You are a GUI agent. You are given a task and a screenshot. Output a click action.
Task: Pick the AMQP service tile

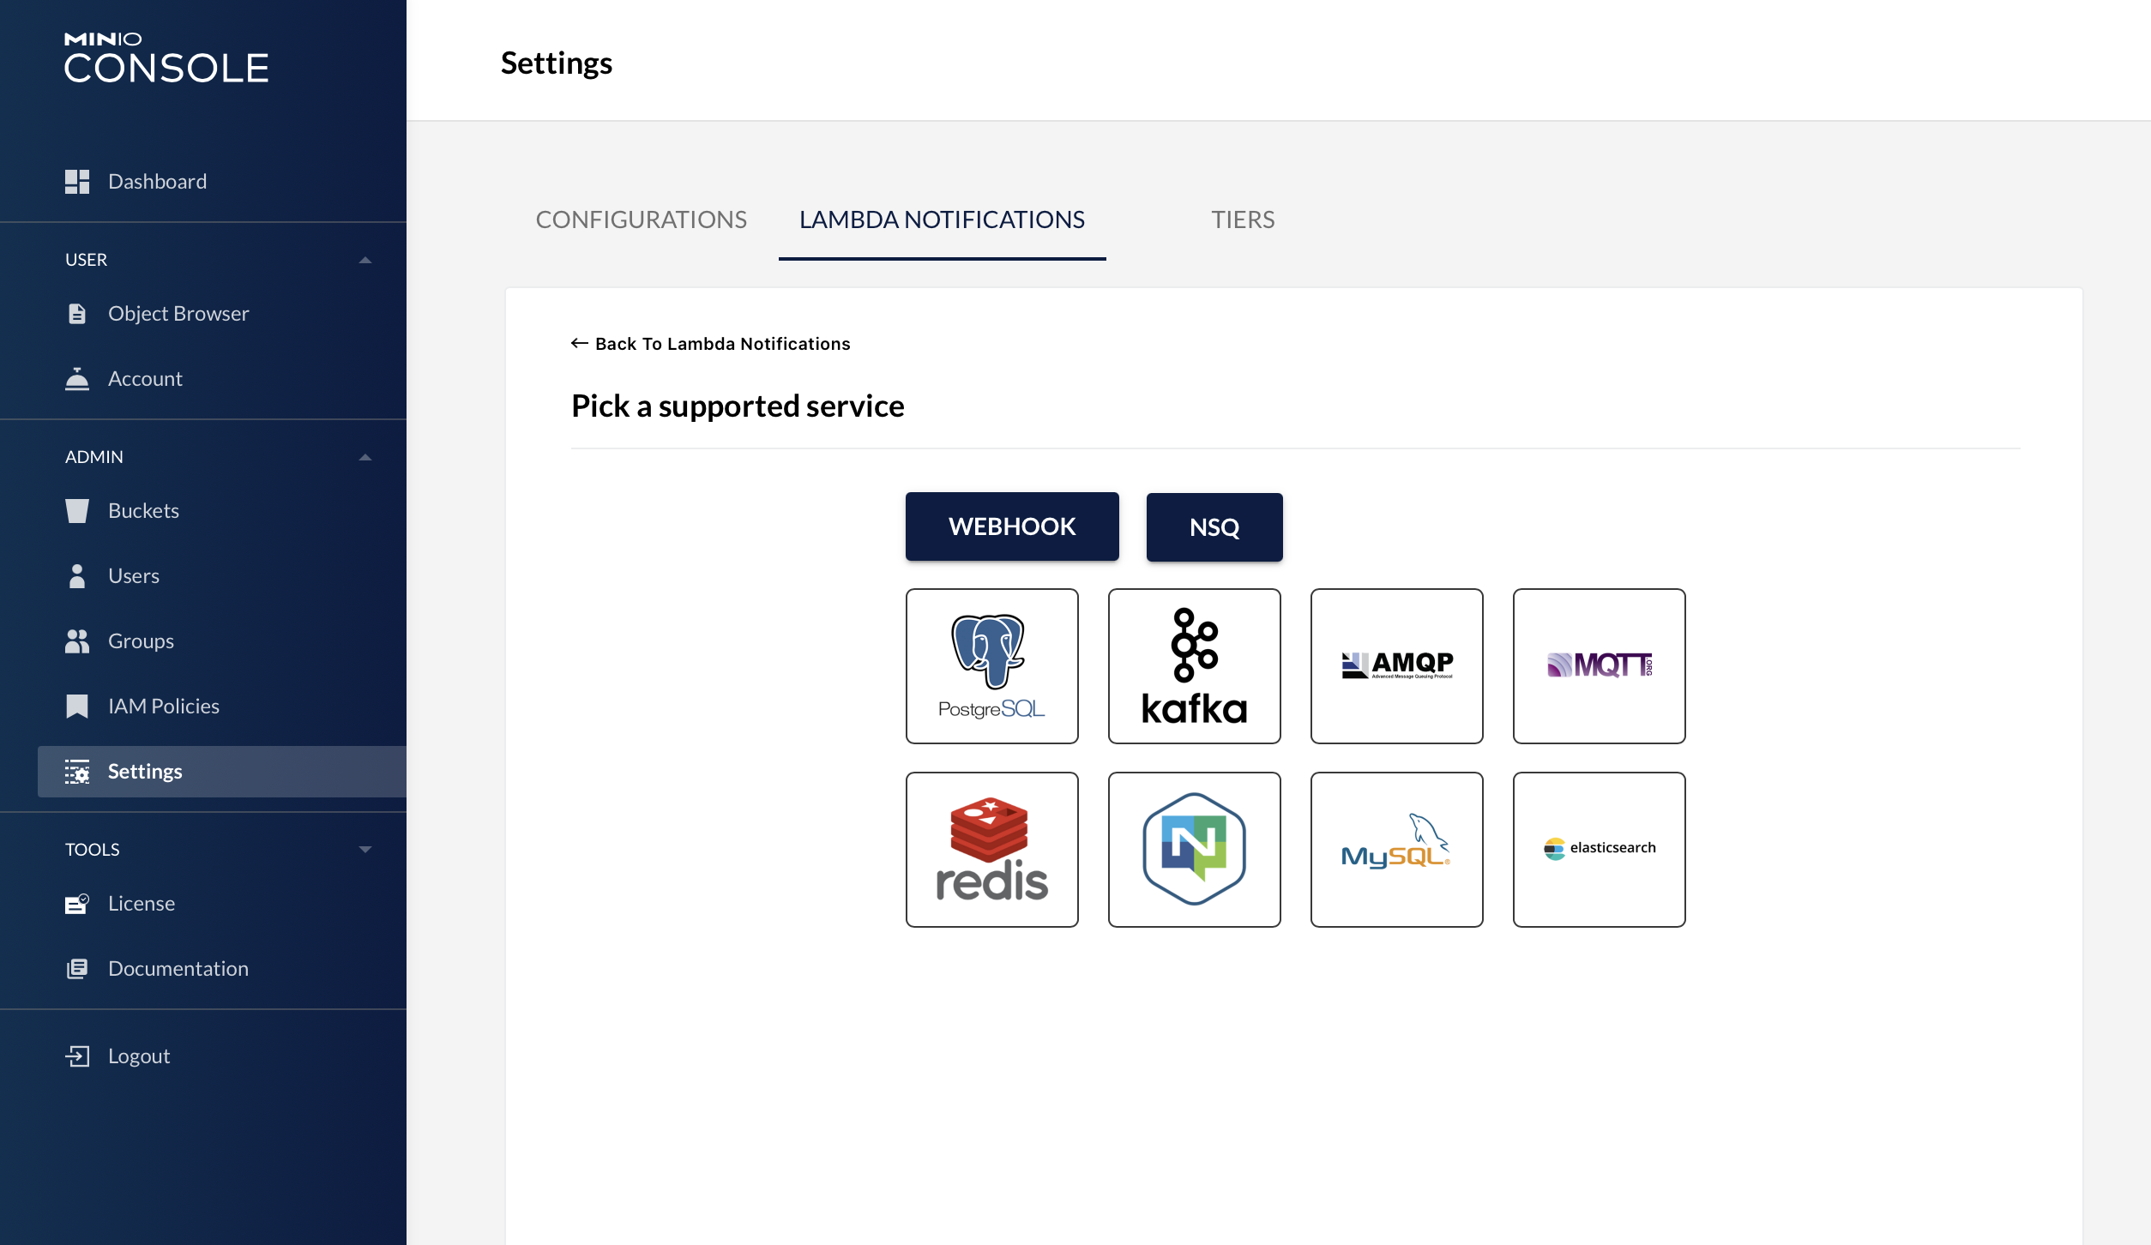(1396, 665)
